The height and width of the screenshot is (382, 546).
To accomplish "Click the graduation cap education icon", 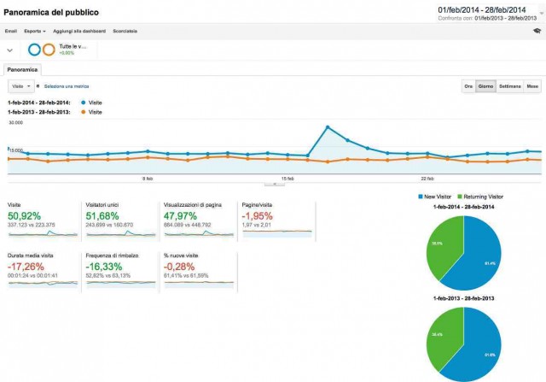I will 536,30.
